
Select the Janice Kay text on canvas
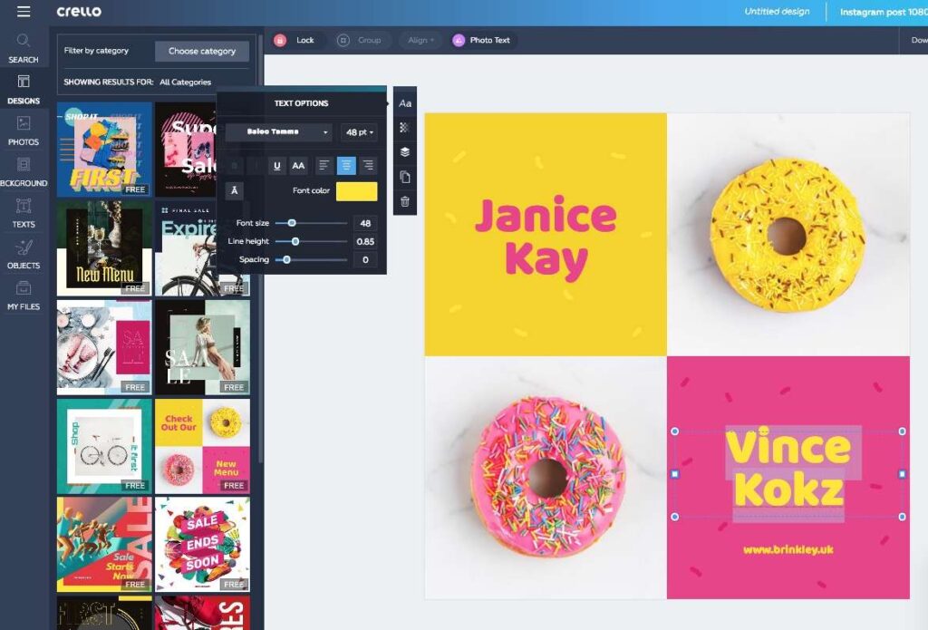tap(546, 237)
